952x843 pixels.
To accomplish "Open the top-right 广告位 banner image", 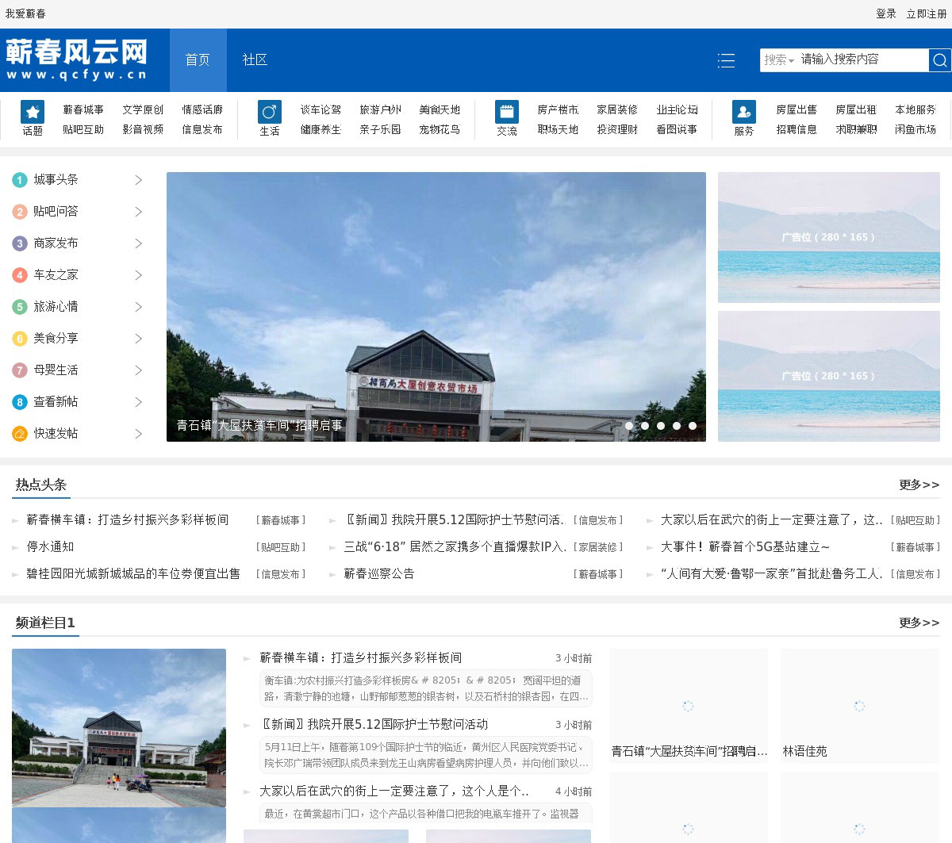I will [828, 237].
